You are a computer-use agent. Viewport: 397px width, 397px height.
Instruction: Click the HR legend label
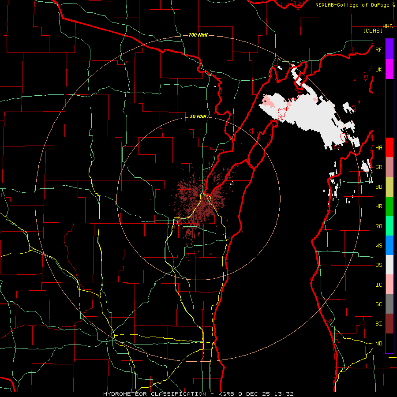pyautogui.click(x=378, y=206)
